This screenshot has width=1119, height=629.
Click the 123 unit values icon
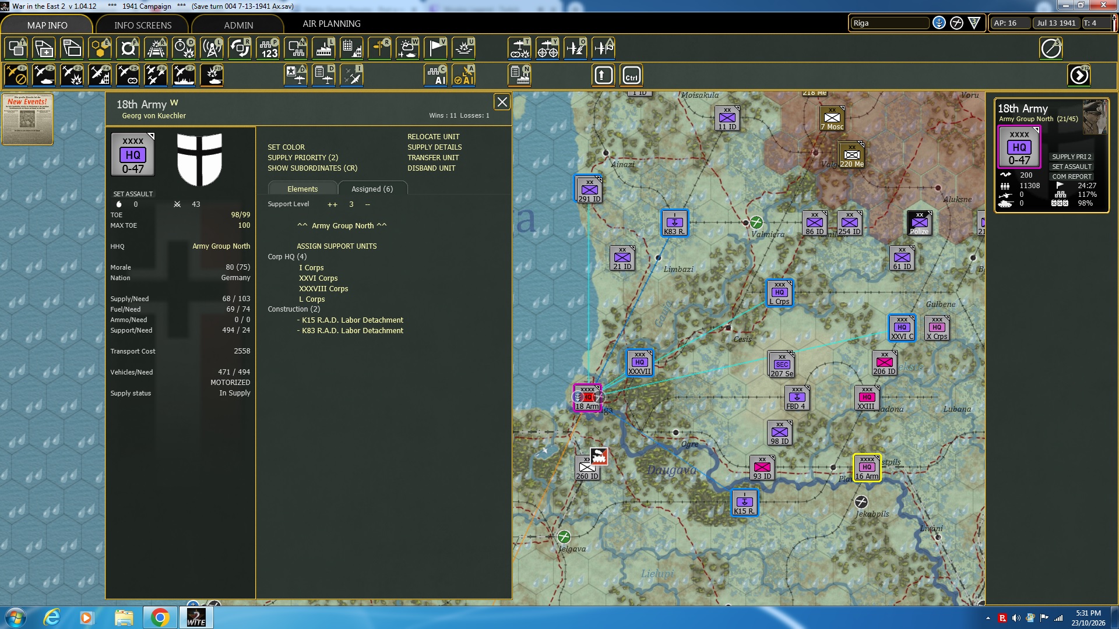(268, 48)
